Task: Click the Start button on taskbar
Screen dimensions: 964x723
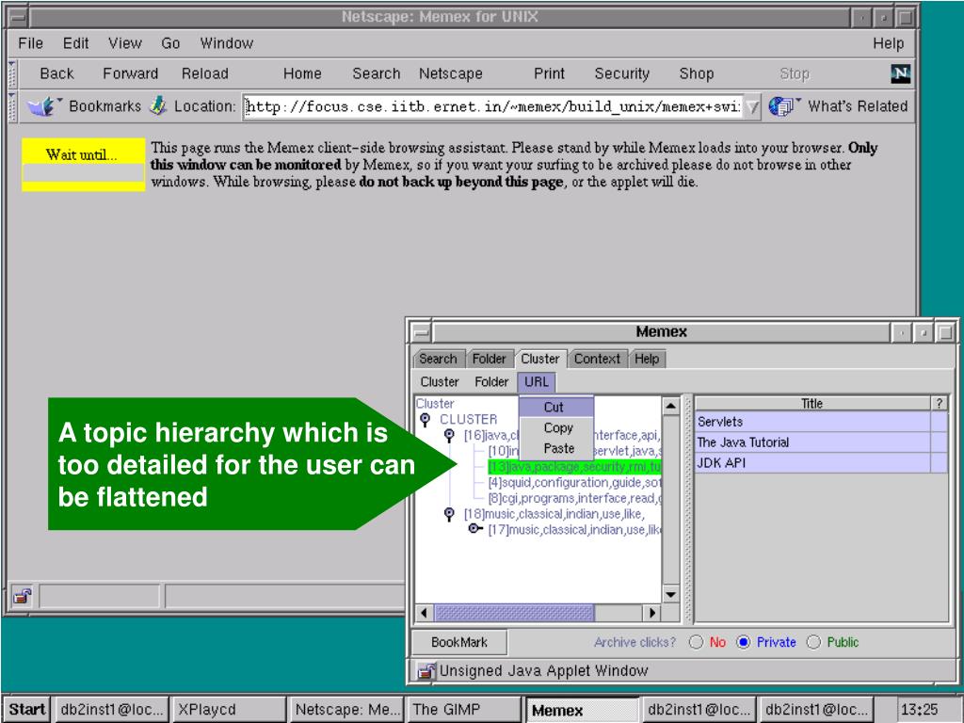Action: coord(27,710)
